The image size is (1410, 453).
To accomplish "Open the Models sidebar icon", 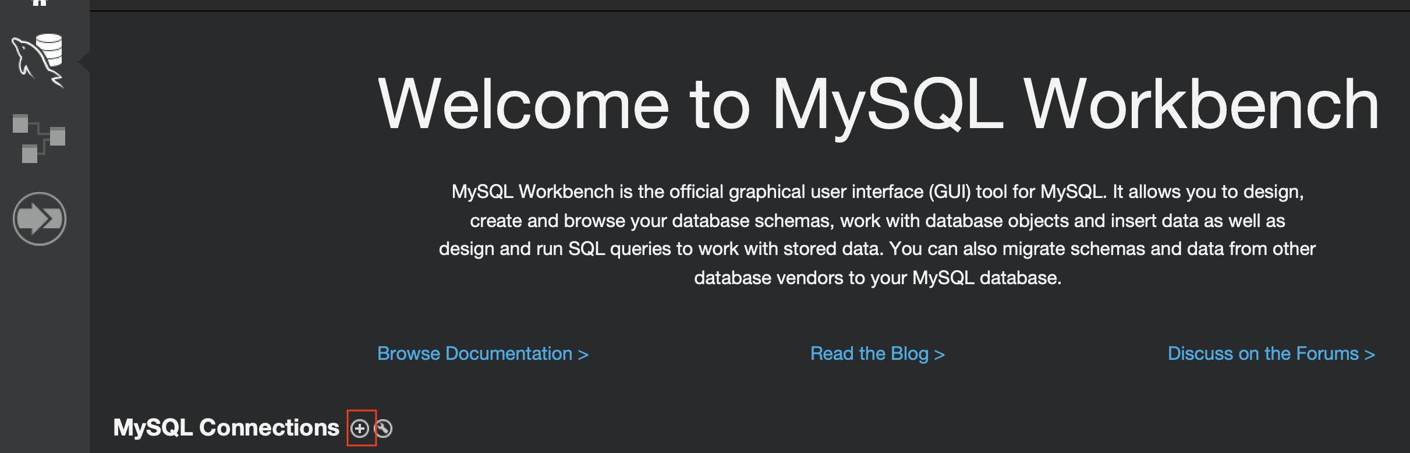I will [39, 139].
